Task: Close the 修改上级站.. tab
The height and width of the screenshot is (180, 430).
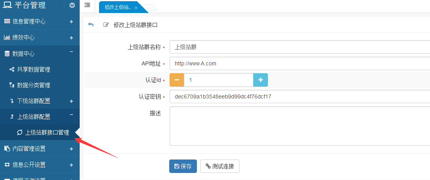Action: pyautogui.click(x=136, y=8)
